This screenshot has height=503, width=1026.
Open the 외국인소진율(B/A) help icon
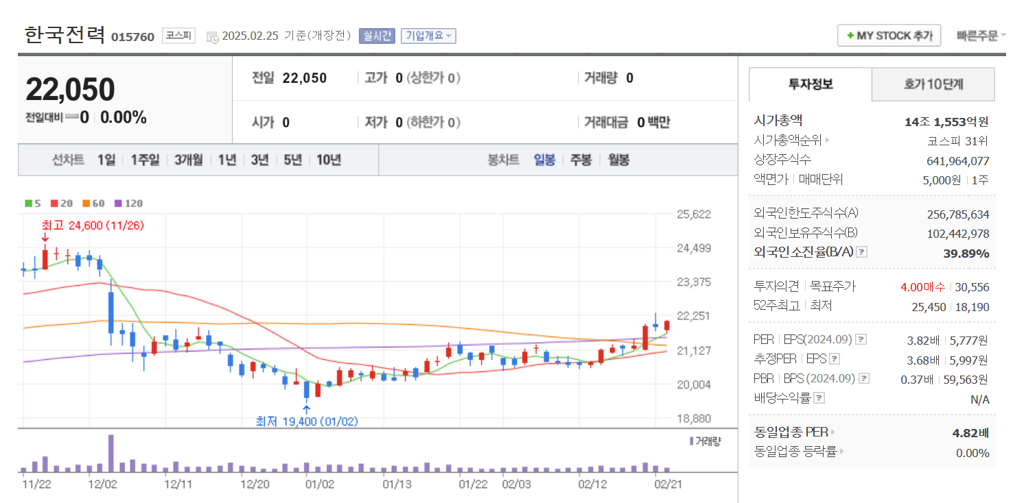click(861, 252)
